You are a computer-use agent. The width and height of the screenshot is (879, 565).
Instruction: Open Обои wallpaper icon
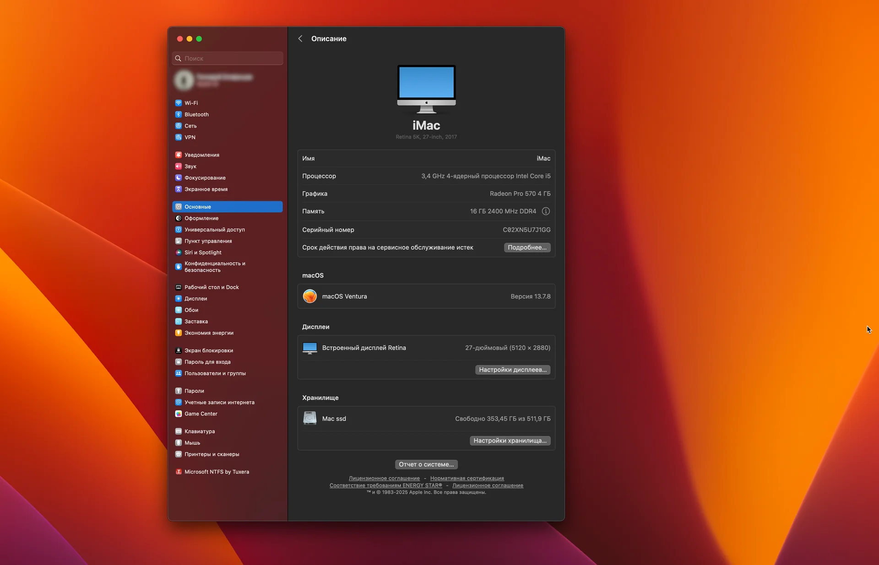[179, 310]
